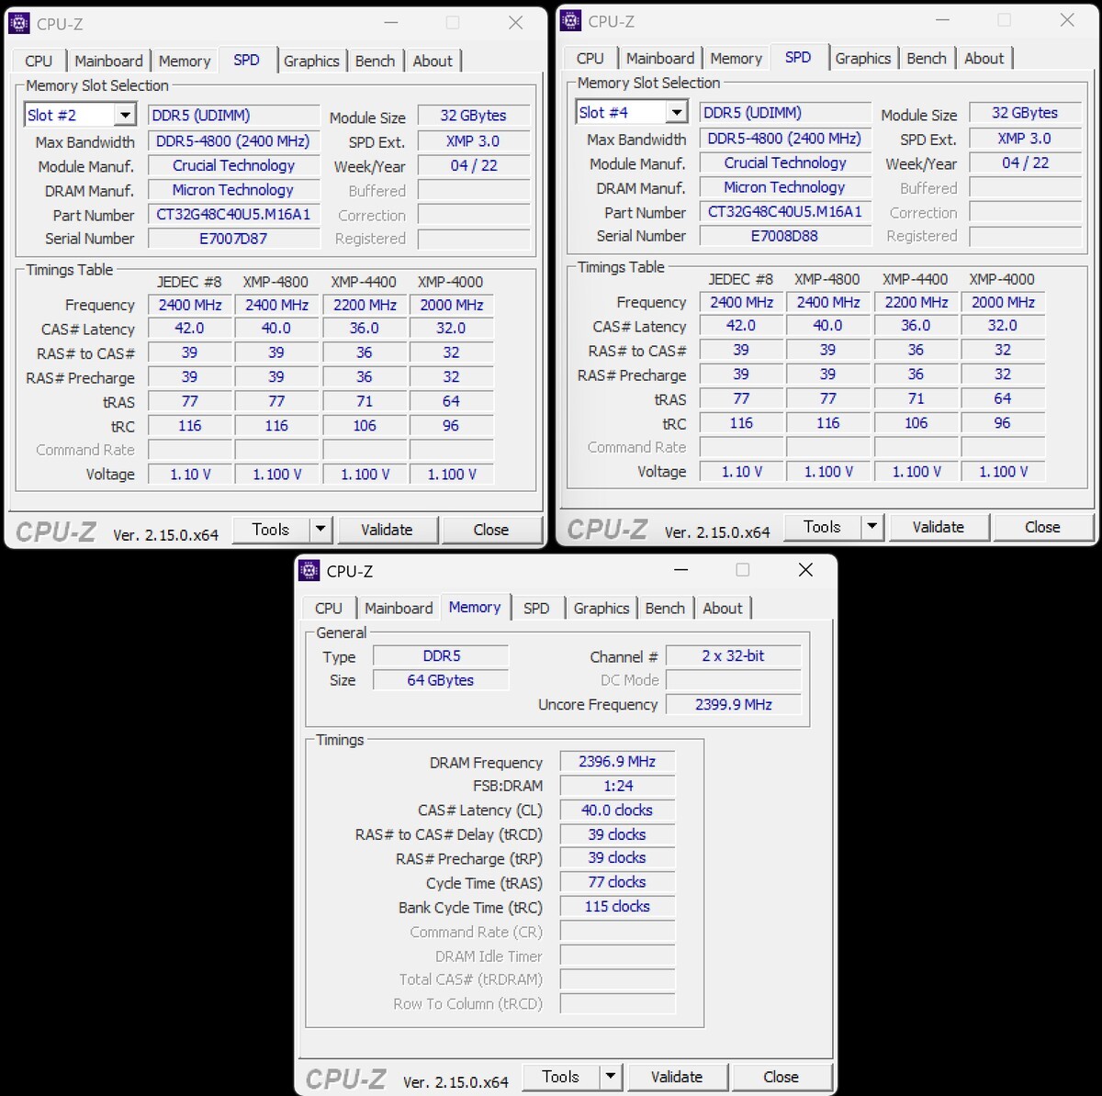Open About tab in bottom Memory window

point(723,608)
